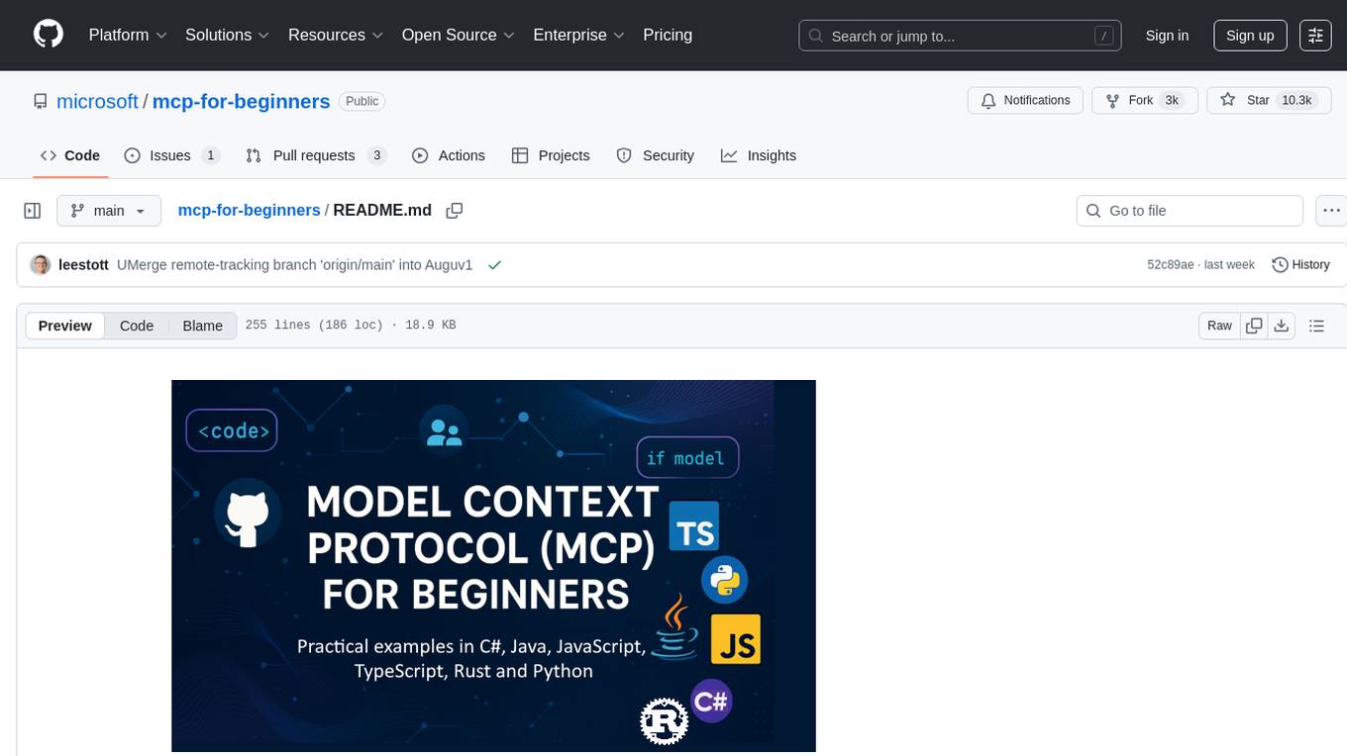
Task: Switch to the Code tab
Action: pos(70,155)
